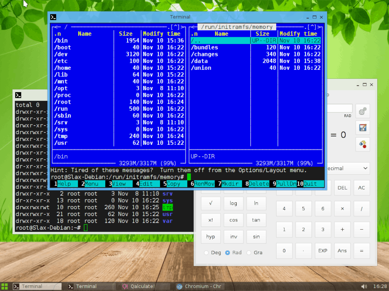Open Qalculate mode settings via gear icon
The height and width of the screenshot is (291, 389).
coord(362,111)
